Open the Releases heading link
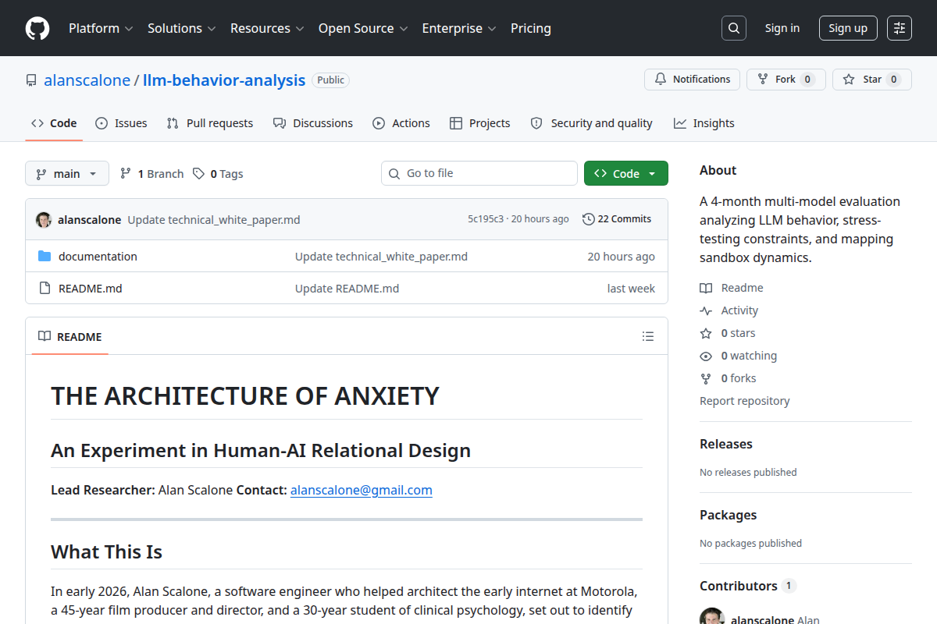The width and height of the screenshot is (937, 624). click(x=726, y=444)
